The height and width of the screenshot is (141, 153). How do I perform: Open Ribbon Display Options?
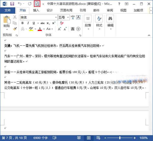(126, 4)
